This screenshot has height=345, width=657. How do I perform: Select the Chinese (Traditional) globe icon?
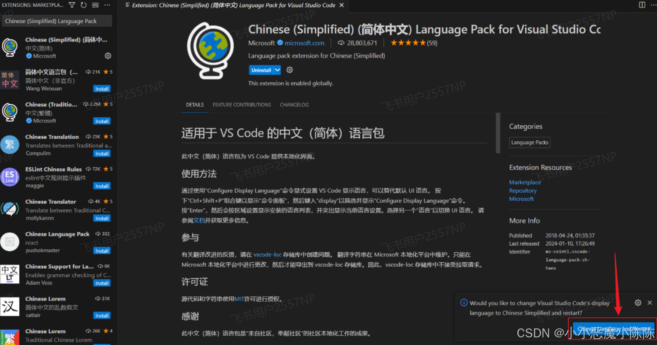click(10, 112)
